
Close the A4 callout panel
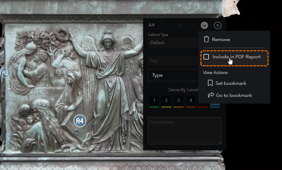(x=218, y=25)
